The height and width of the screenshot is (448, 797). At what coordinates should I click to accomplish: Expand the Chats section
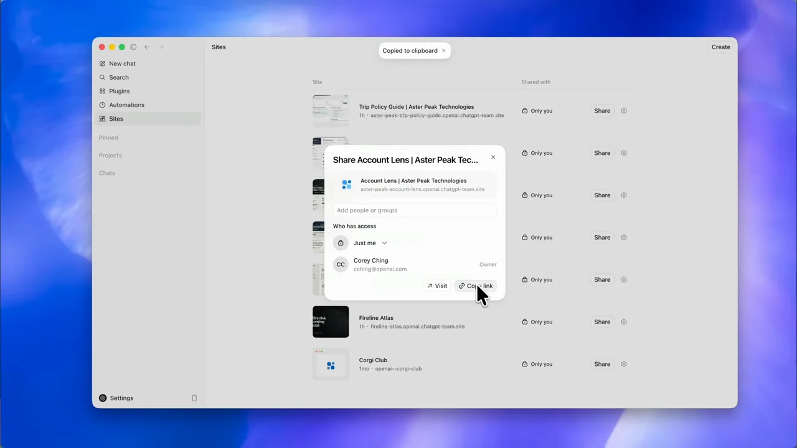coord(107,173)
